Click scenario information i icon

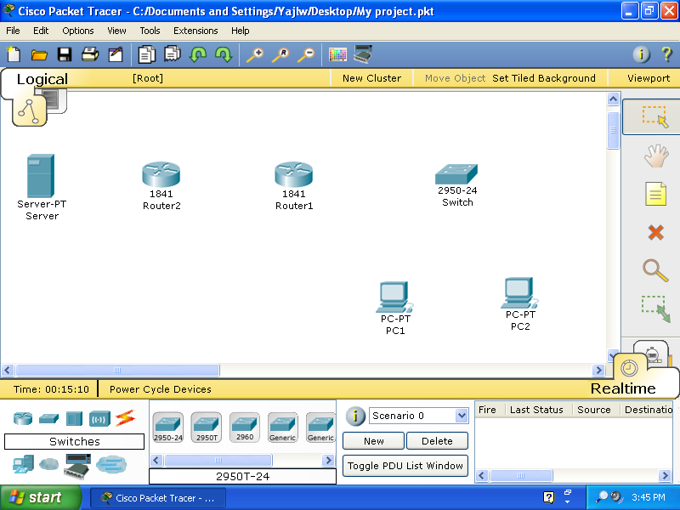[354, 416]
